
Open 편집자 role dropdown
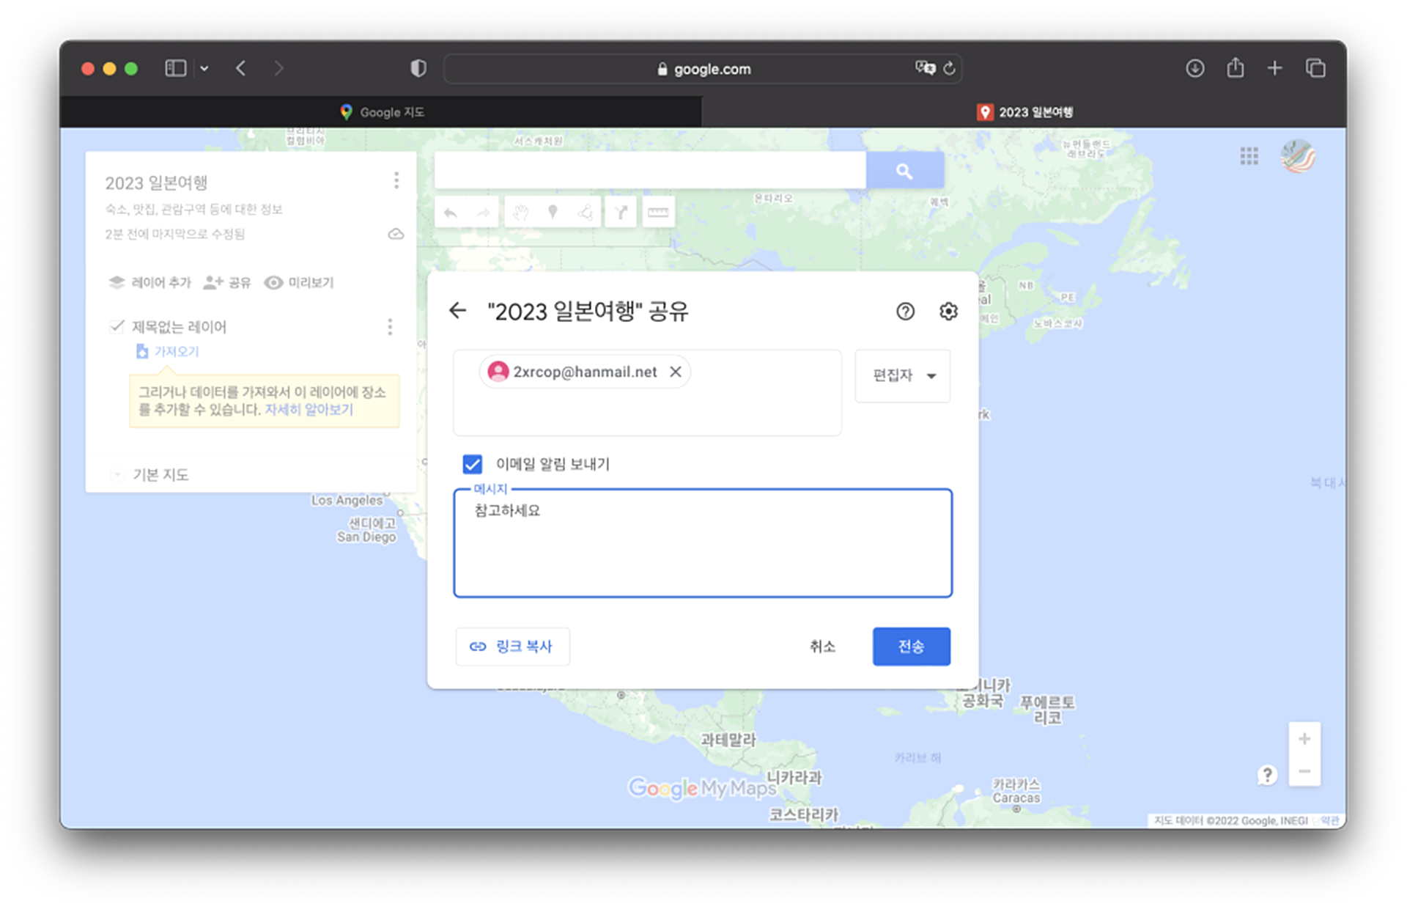[x=903, y=375]
